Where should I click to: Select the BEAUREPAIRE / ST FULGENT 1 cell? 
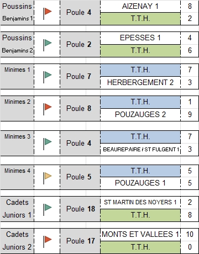[x=140, y=150]
